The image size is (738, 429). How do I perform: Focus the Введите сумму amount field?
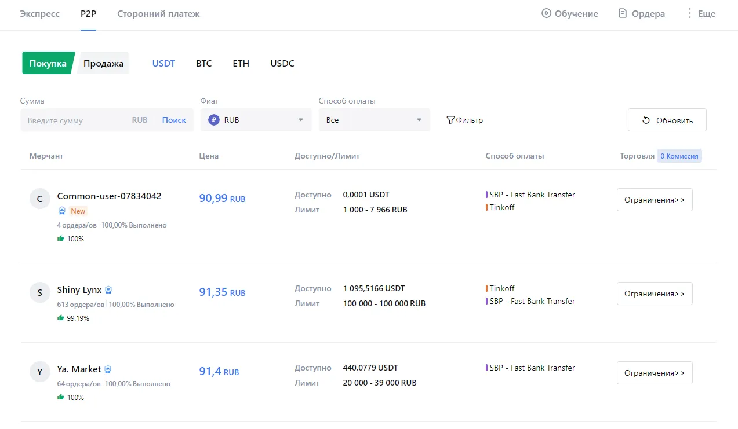pos(75,120)
